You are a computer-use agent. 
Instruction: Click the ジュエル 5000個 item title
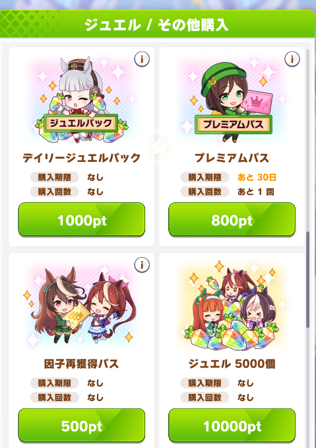pos(232,363)
